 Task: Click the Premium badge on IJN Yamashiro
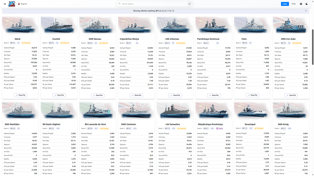[181, 128]
